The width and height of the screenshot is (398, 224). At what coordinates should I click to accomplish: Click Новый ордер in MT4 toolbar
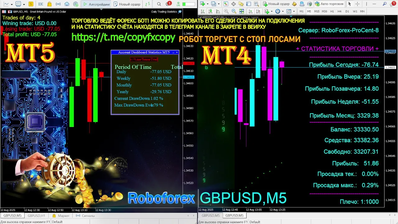click(276, 4)
